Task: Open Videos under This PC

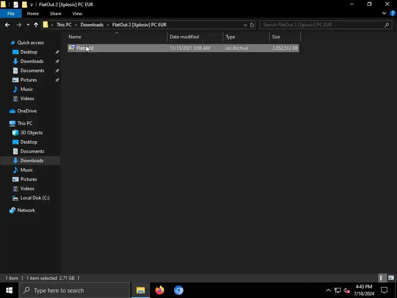Action: [27, 189]
